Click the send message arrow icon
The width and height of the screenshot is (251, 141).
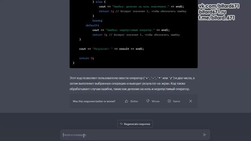[205, 135]
